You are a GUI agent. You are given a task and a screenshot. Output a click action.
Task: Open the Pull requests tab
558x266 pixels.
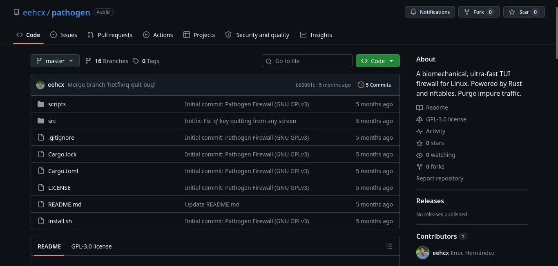click(110, 35)
